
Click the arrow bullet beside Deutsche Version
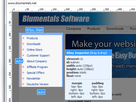click(x=23, y=84)
